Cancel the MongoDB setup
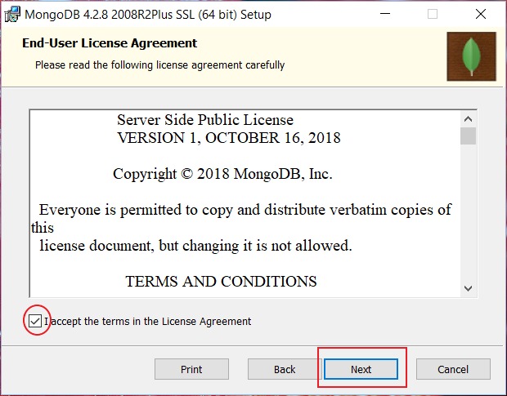This screenshot has width=507, height=396. click(x=453, y=369)
